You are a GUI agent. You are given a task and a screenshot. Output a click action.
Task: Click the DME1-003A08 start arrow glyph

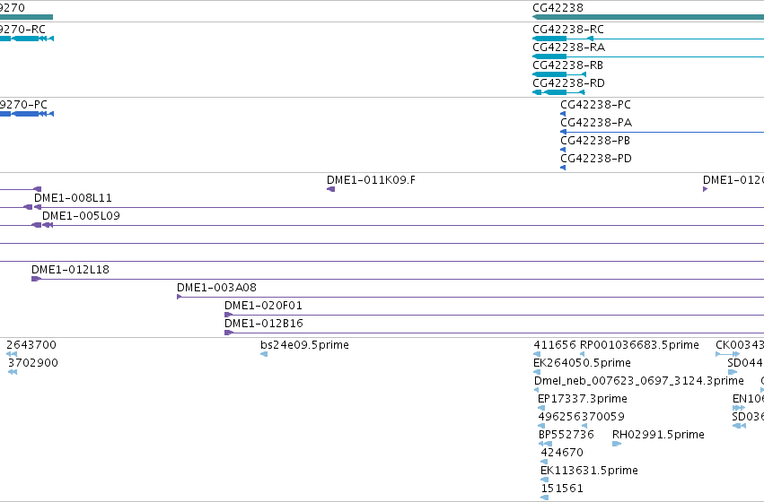pos(179,298)
